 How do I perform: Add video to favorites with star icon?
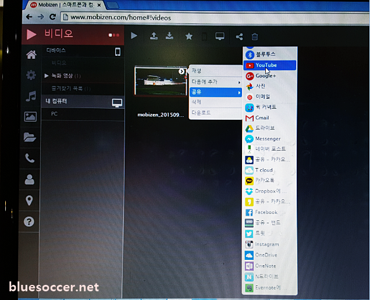click(188, 36)
